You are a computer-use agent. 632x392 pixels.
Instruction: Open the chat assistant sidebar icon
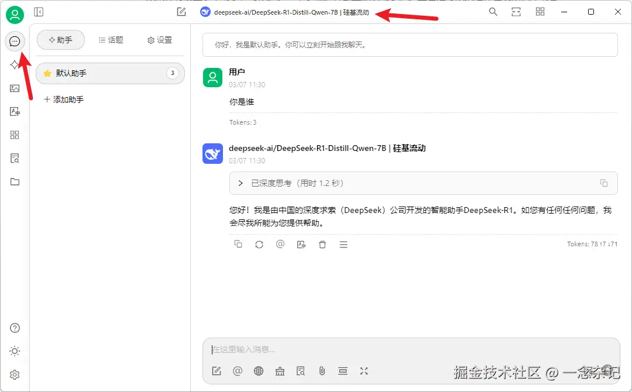[x=15, y=41]
